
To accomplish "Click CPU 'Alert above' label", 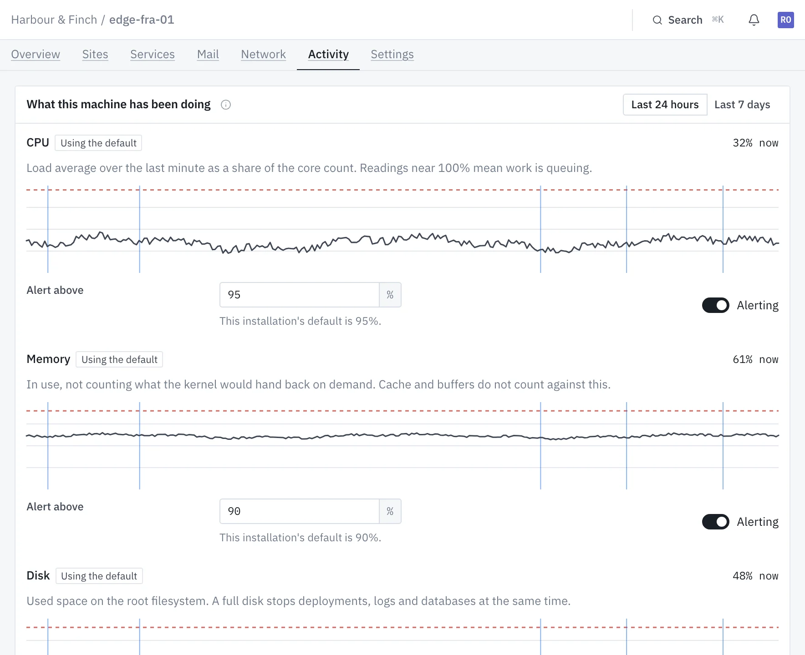I will tap(55, 290).
